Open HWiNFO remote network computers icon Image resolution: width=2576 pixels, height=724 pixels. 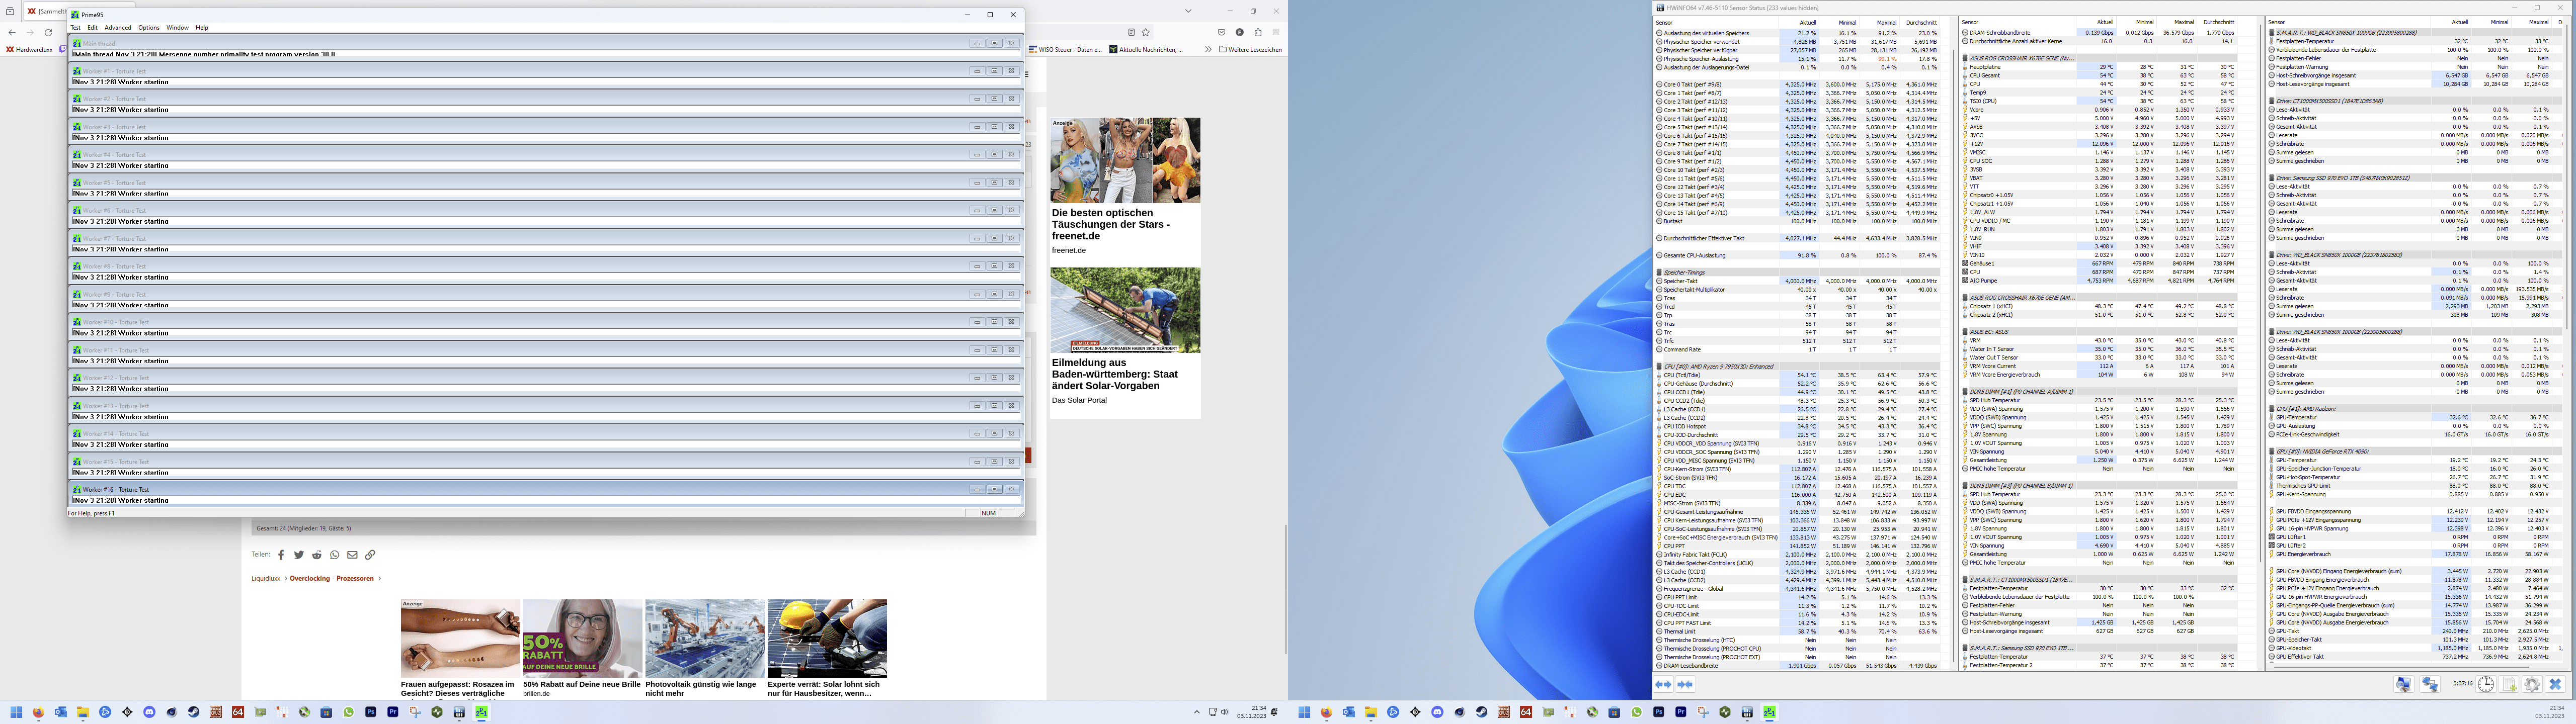pyautogui.click(x=2430, y=684)
